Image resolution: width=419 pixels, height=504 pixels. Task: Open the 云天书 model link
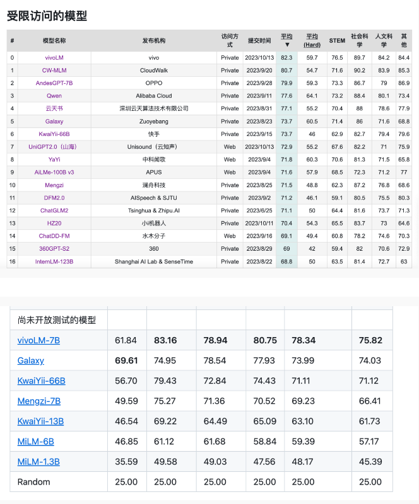click(x=54, y=108)
